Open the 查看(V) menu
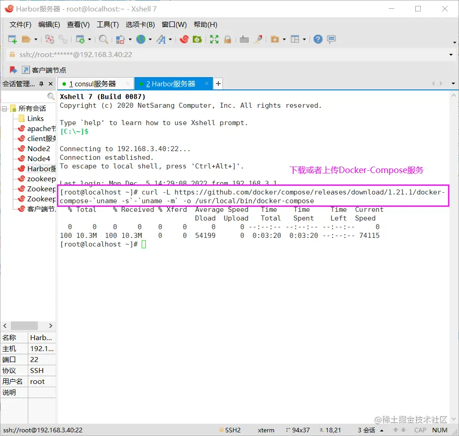 click(78, 25)
